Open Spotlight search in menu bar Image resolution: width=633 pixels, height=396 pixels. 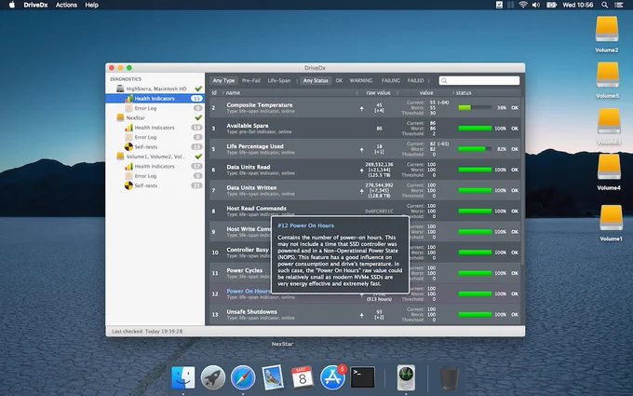[x=604, y=5]
